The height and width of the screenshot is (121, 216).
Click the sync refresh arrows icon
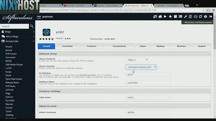pyautogui.click(x=200, y=16)
